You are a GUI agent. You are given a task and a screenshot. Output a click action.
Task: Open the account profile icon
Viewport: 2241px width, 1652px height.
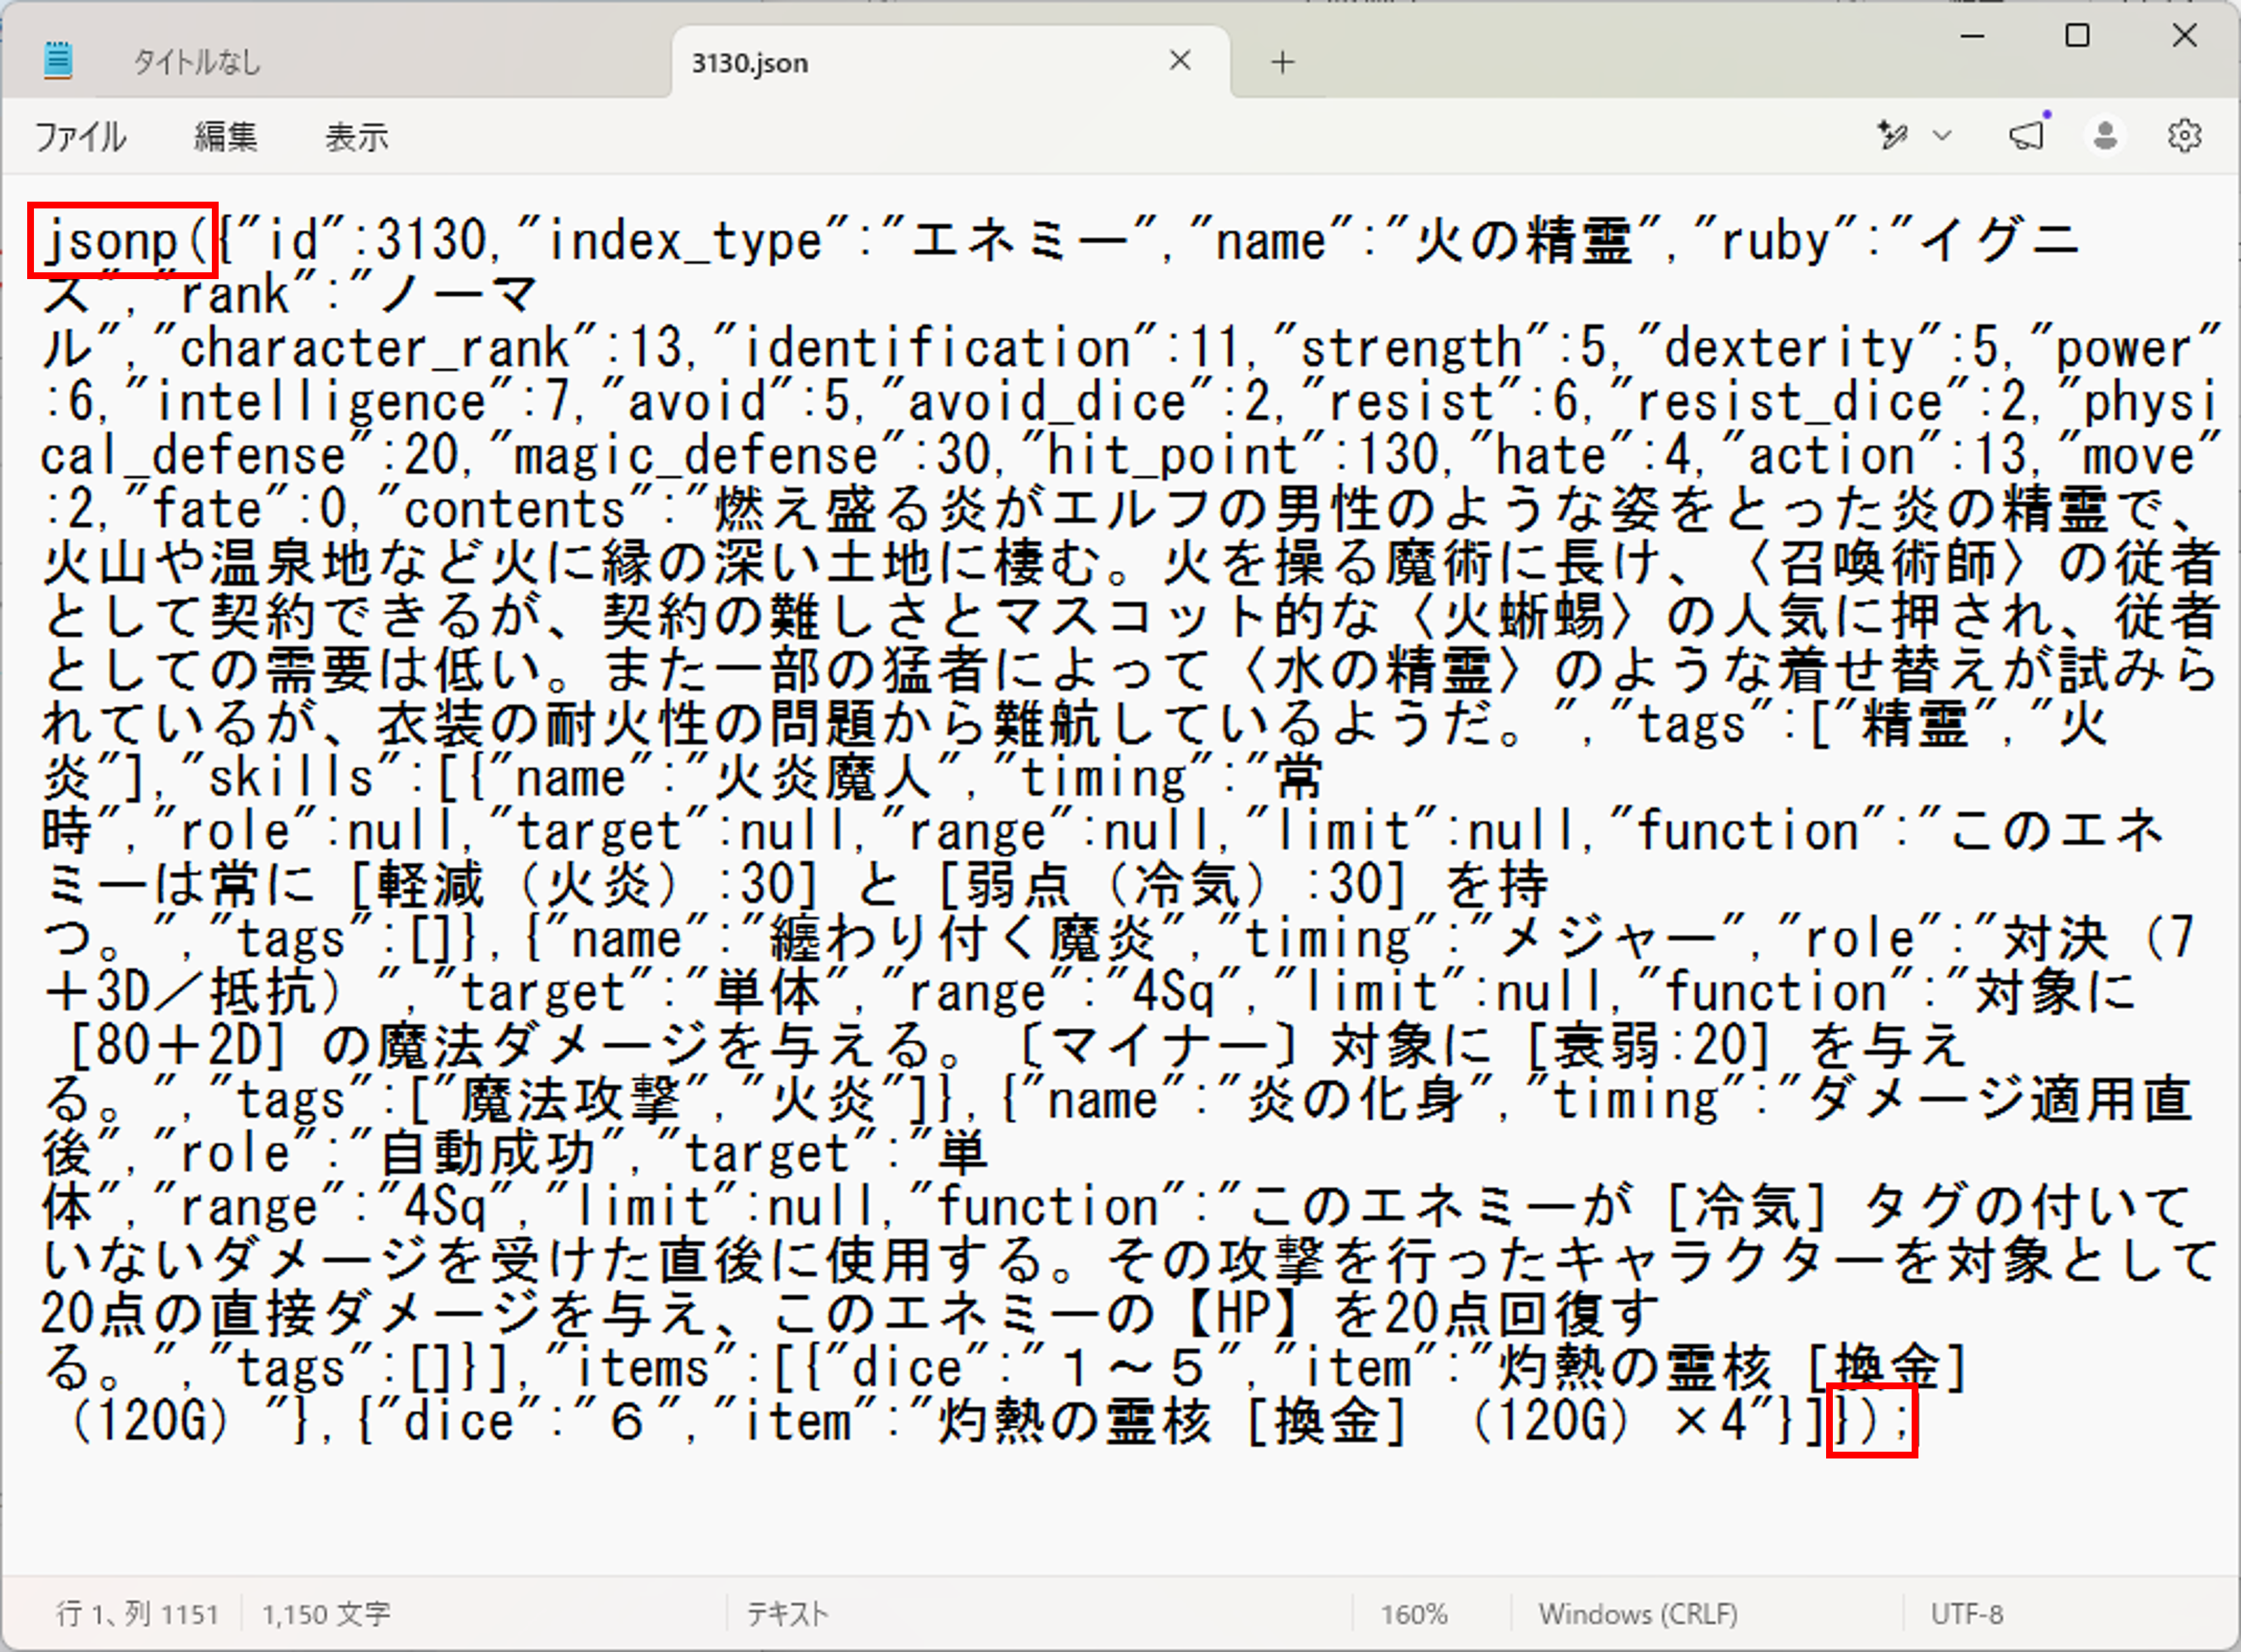(x=2105, y=135)
